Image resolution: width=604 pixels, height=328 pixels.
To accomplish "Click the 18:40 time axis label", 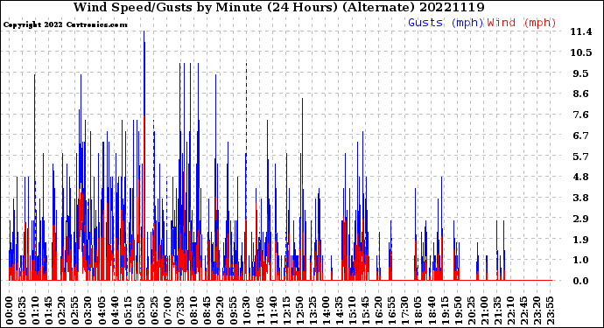I will click(431, 310).
